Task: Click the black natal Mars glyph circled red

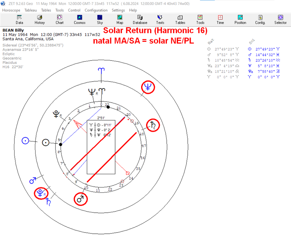Action: [x=80, y=199]
